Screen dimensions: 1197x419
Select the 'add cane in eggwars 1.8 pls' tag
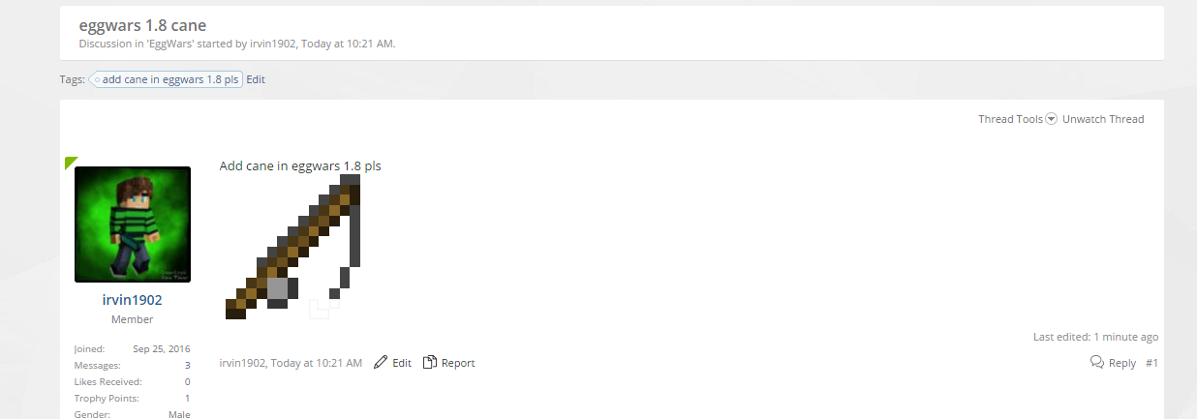pyautogui.click(x=166, y=79)
